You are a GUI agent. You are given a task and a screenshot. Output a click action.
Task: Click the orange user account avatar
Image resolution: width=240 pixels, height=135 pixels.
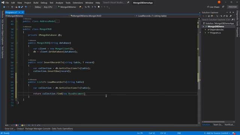click(x=219, y=2)
